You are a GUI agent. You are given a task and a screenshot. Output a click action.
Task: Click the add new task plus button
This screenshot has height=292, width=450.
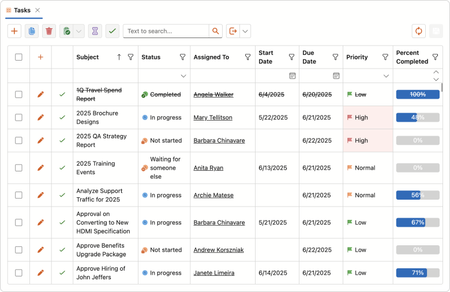(x=14, y=31)
